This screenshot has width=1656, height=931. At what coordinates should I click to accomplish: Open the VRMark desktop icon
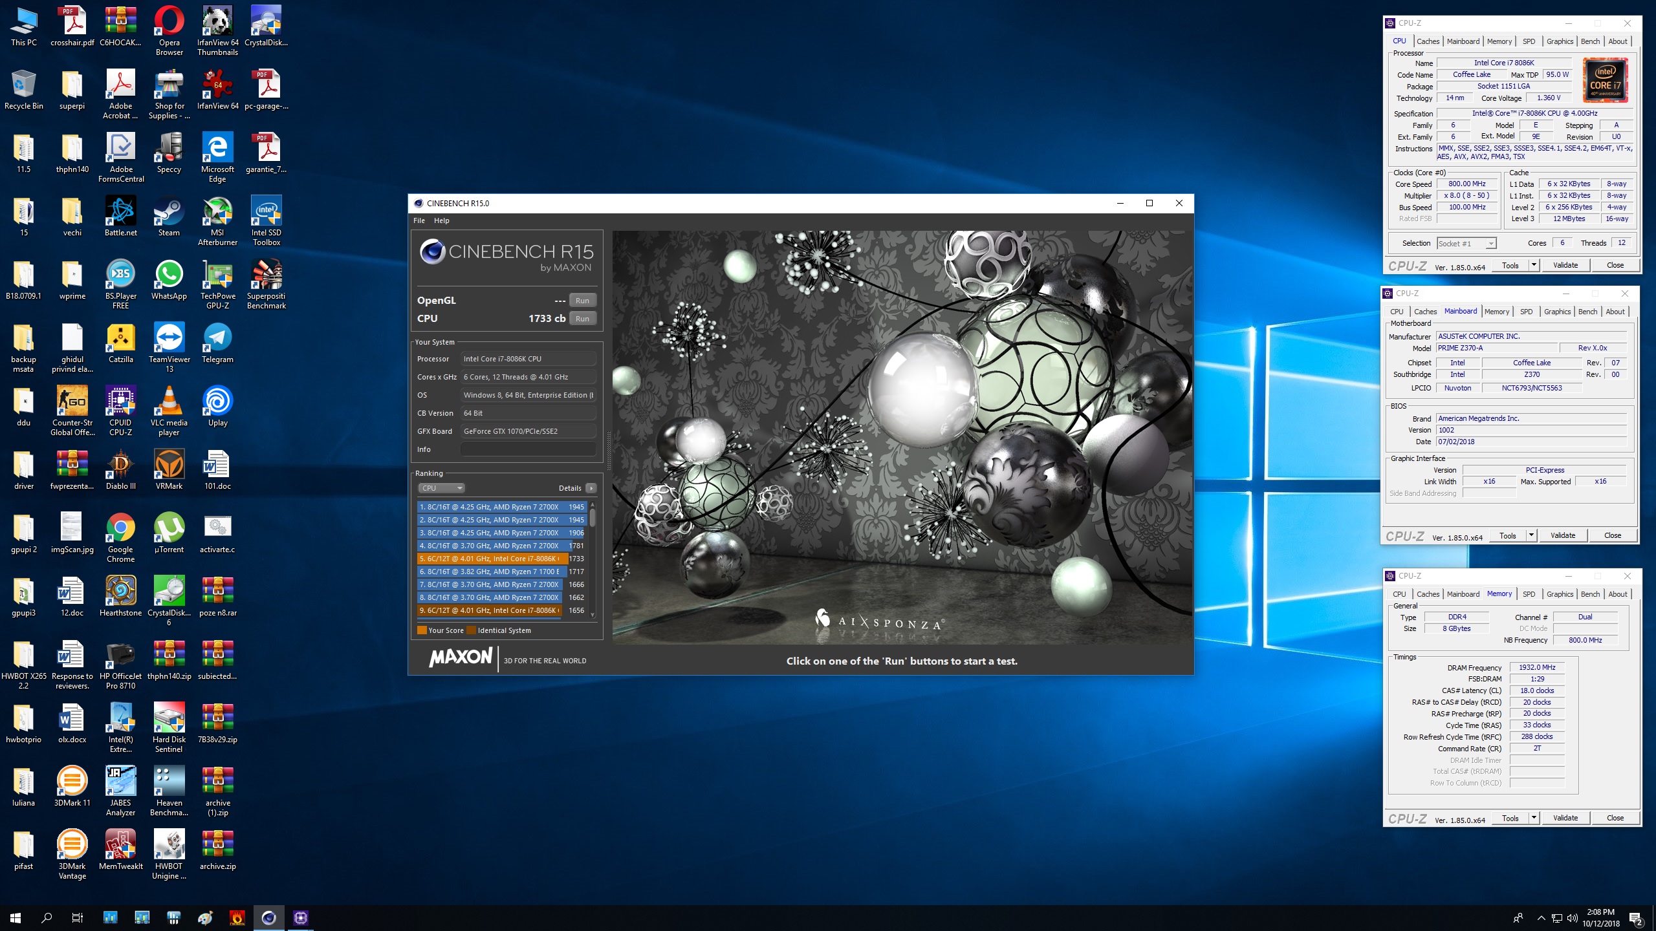pos(169,470)
